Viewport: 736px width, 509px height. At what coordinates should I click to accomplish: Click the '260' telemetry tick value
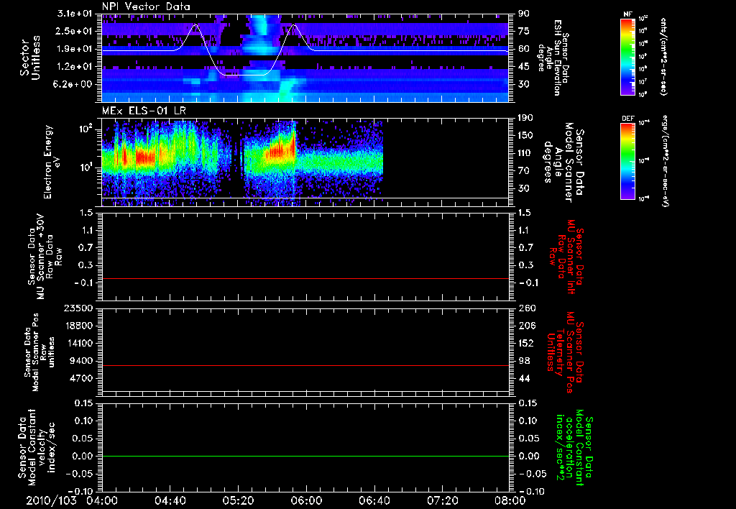coord(525,308)
